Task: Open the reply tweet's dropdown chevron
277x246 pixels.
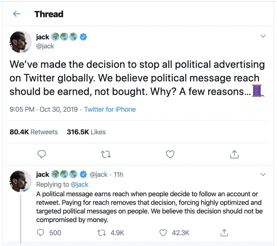Action: pyautogui.click(x=263, y=175)
